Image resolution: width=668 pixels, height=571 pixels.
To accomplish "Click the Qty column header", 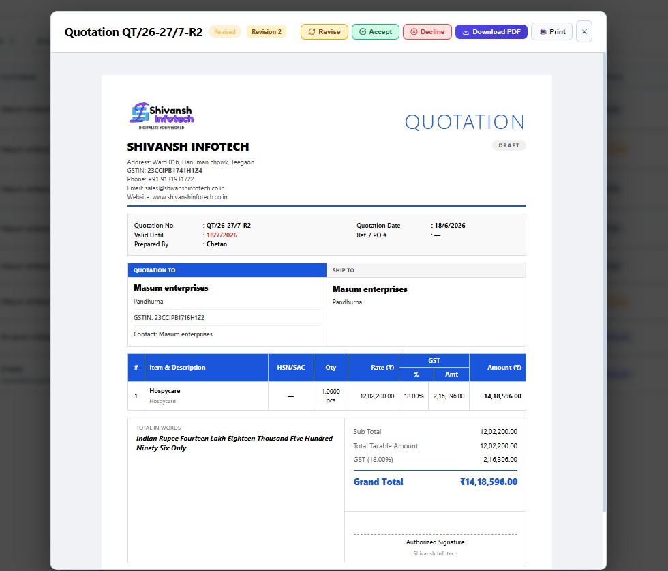I will (331, 368).
